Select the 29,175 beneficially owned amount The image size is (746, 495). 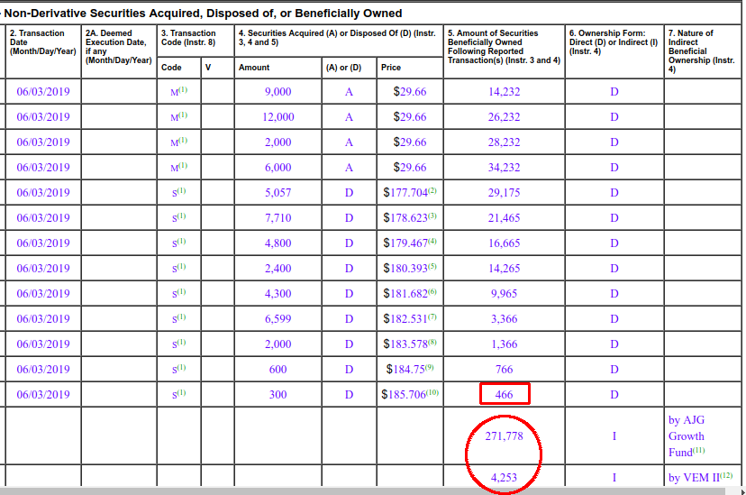click(504, 193)
